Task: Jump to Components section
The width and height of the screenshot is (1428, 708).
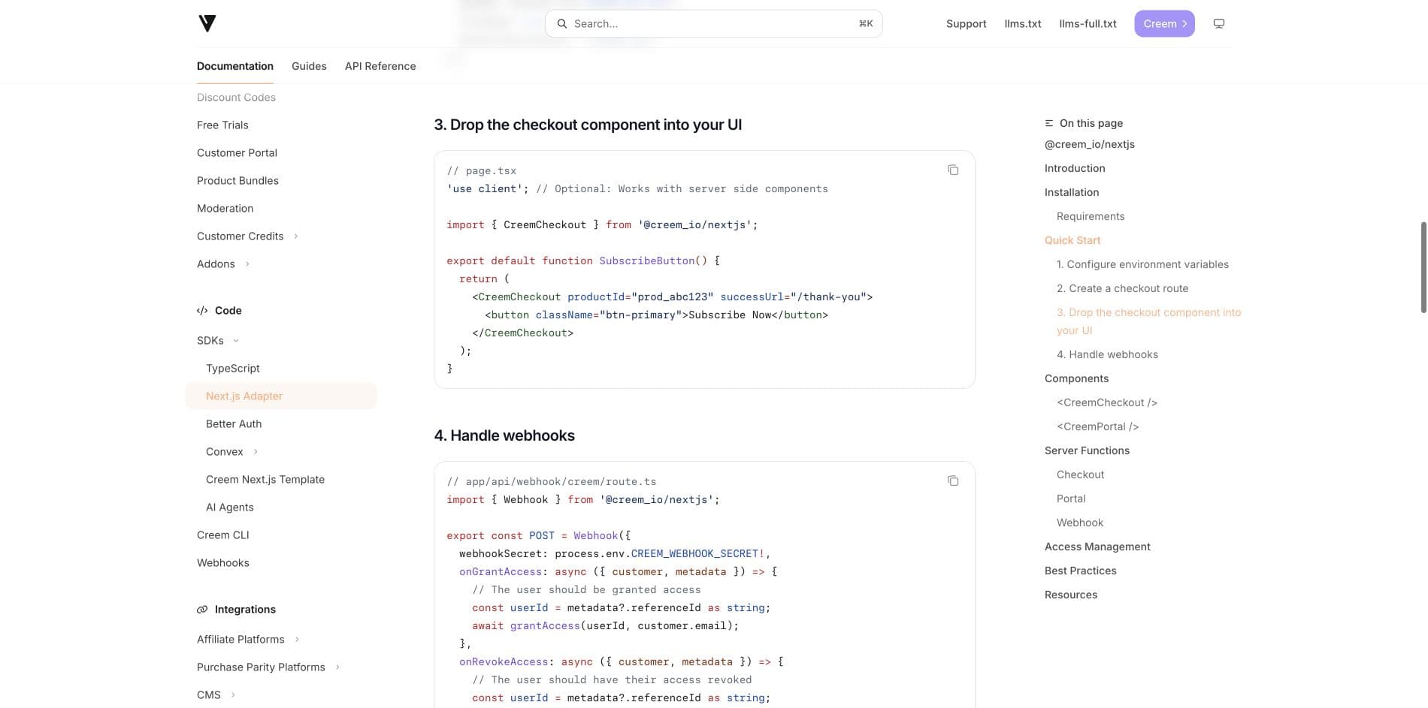Action: coord(1076,378)
